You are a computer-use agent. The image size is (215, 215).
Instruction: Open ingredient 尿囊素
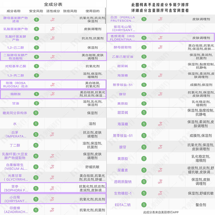(122, 170)
